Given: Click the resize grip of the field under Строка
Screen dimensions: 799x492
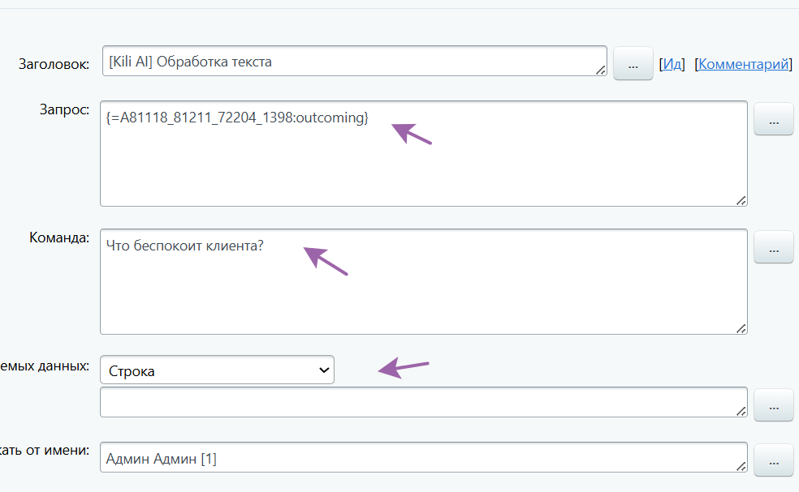Looking at the screenshot, I should [741, 411].
